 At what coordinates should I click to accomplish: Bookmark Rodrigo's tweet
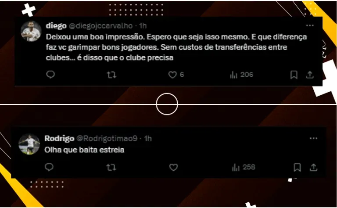[297, 167]
